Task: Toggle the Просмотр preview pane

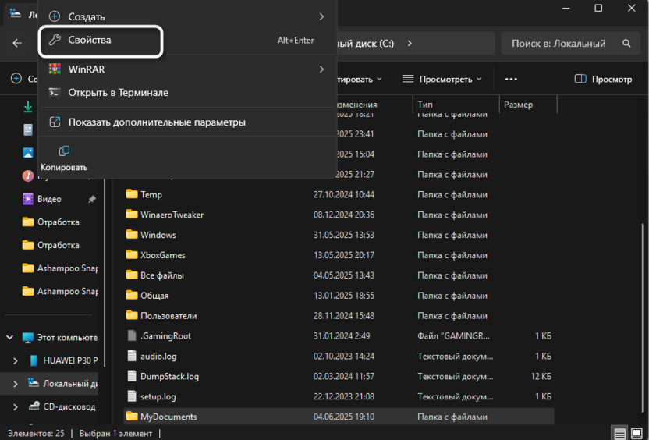Action: 603,79
